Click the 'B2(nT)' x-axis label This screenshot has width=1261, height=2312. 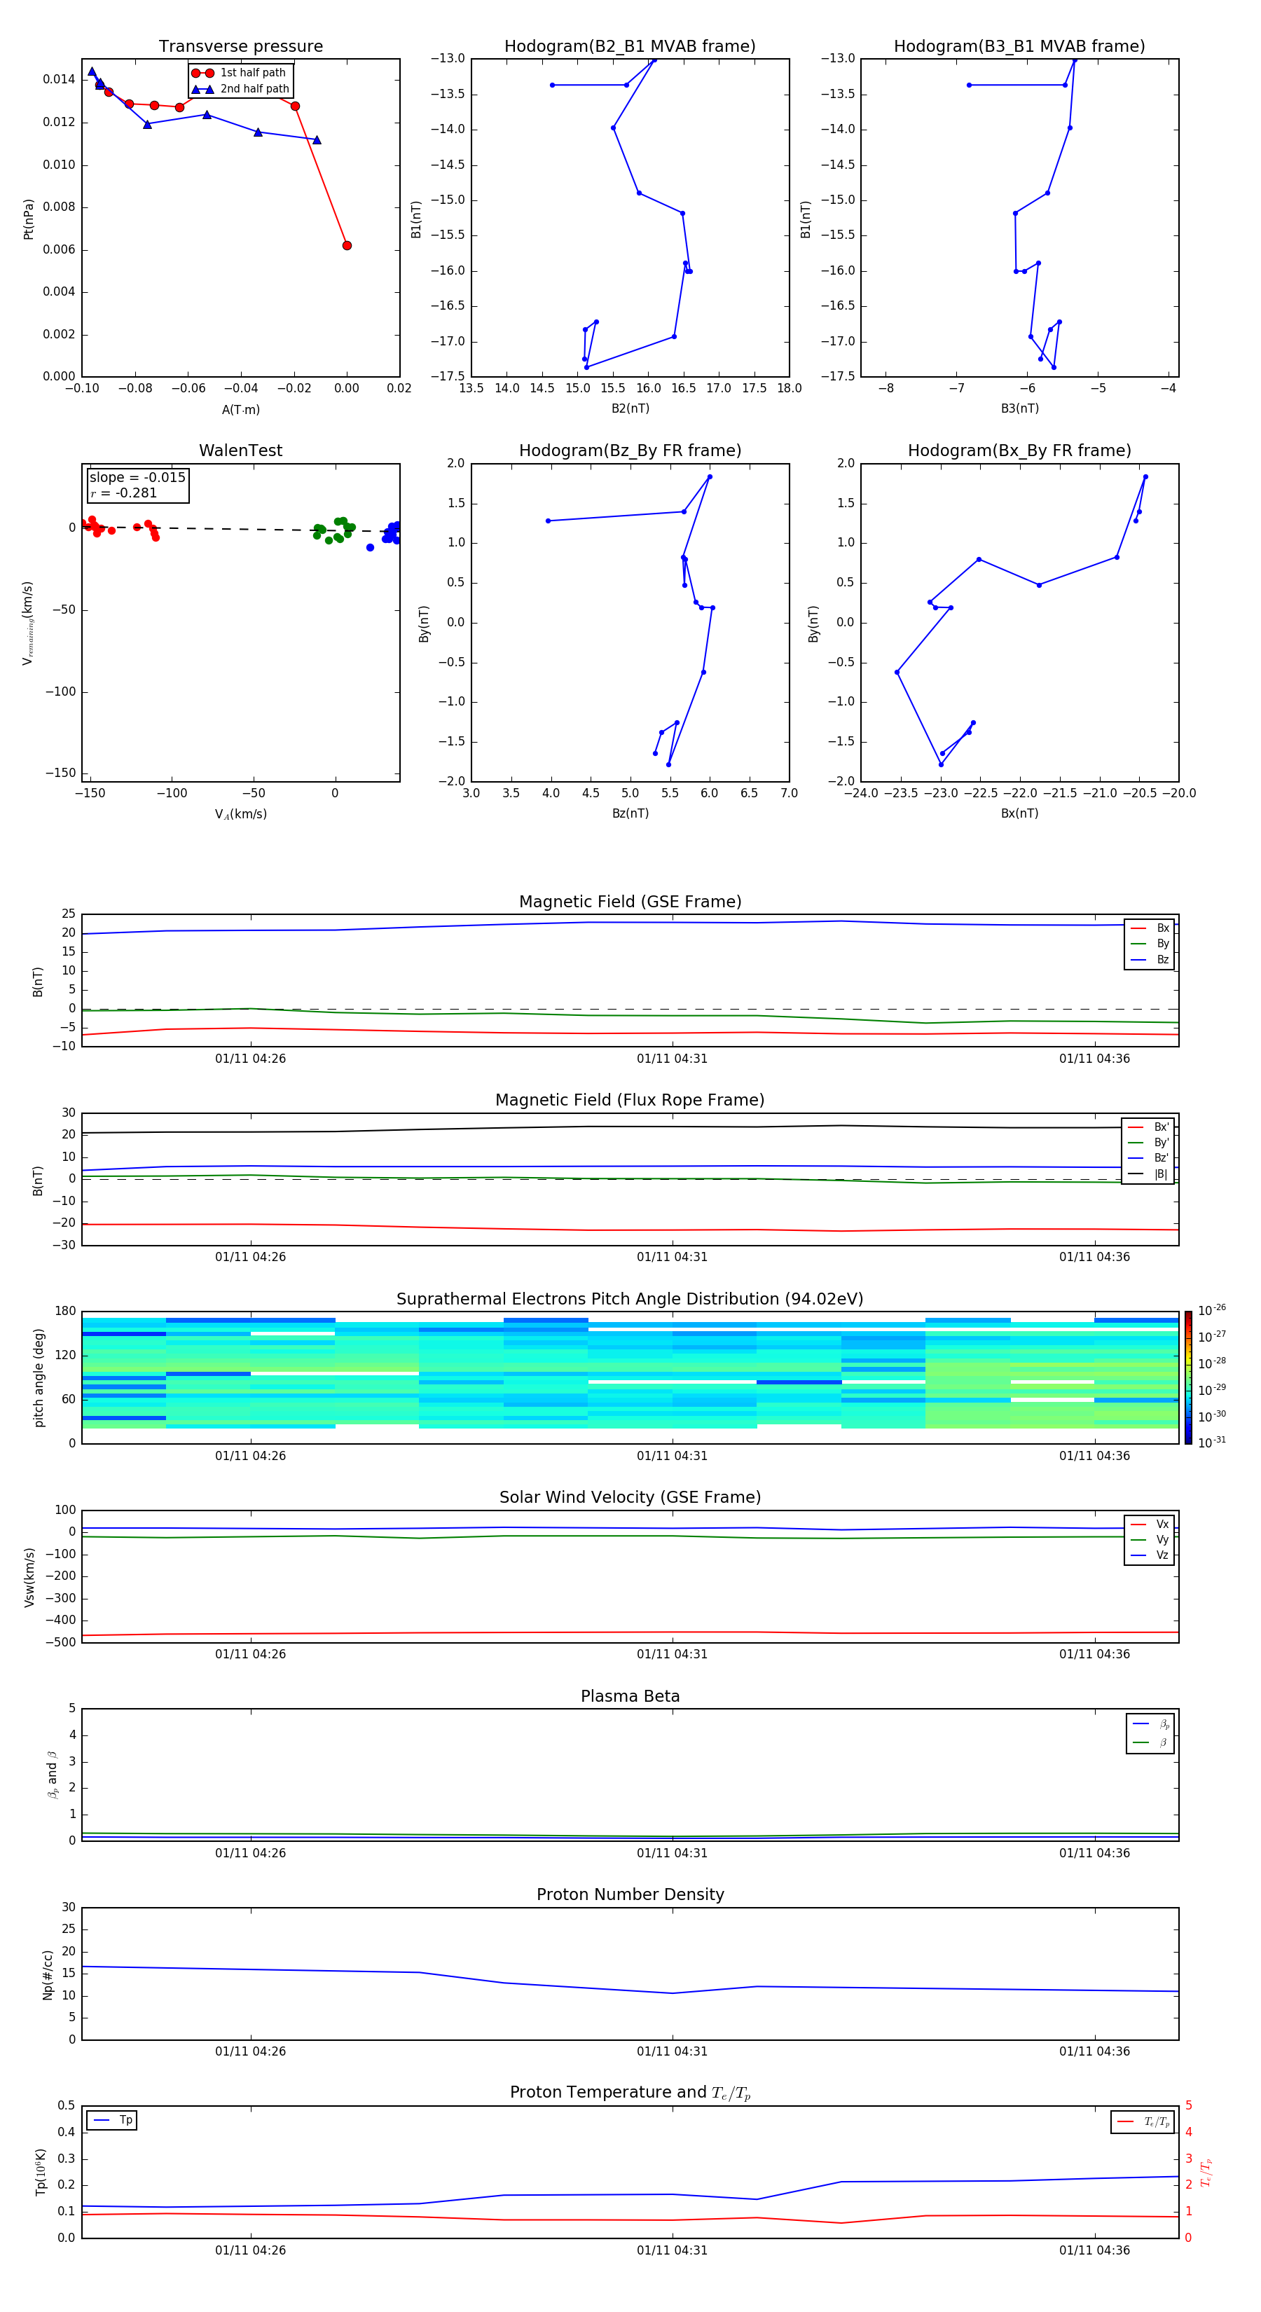[x=630, y=409]
